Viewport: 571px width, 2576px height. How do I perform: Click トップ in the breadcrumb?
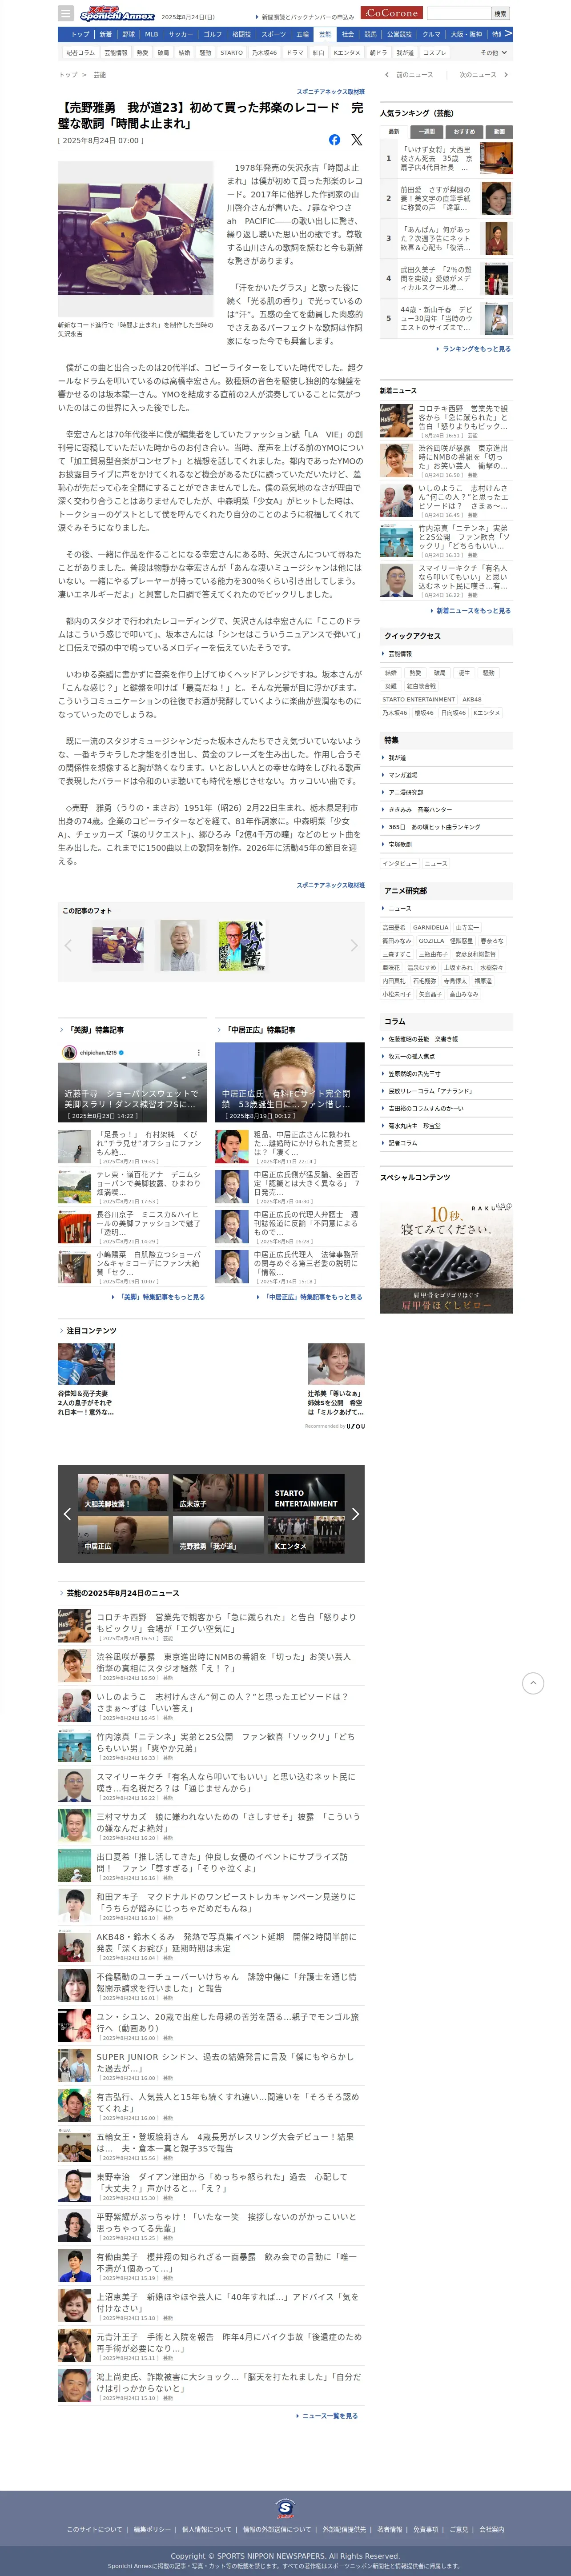tap(67, 75)
